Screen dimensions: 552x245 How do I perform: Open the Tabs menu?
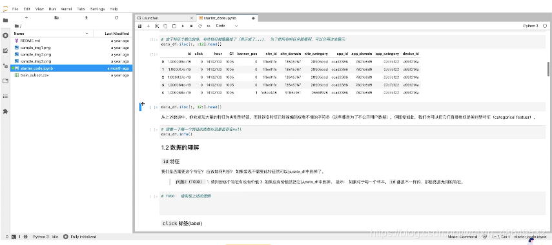click(81, 9)
